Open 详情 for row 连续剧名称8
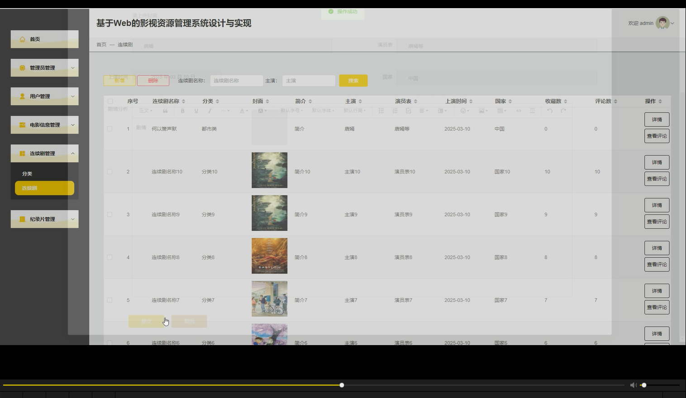This screenshot has height=398, width=686. pos(657,248)
